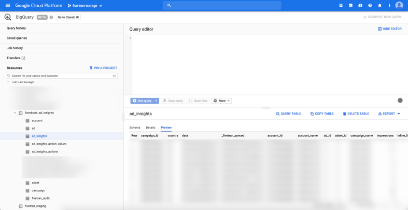Click the Save query button

pyautogui.click(x=173, y=101)
